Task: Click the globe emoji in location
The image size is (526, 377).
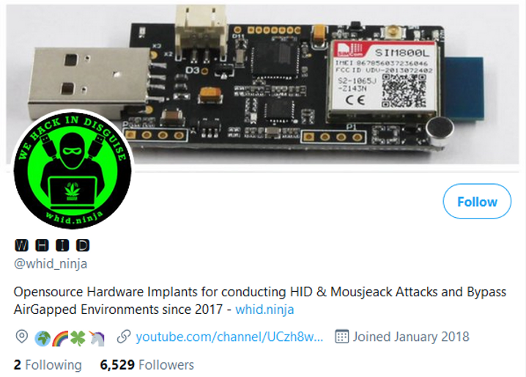Action: [43, 338]
